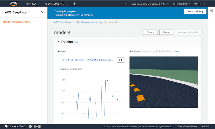Screen dimensions: 215x129
Task: Click the Download model button
Action: pos(188,32)
